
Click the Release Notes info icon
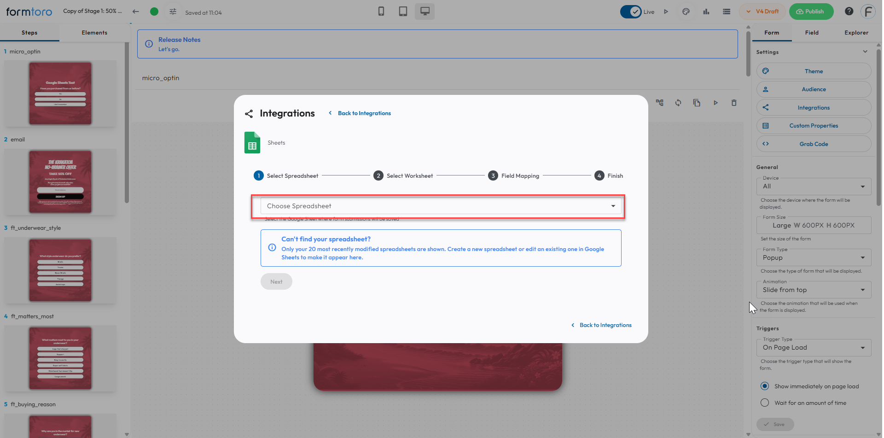coord(149,44)
